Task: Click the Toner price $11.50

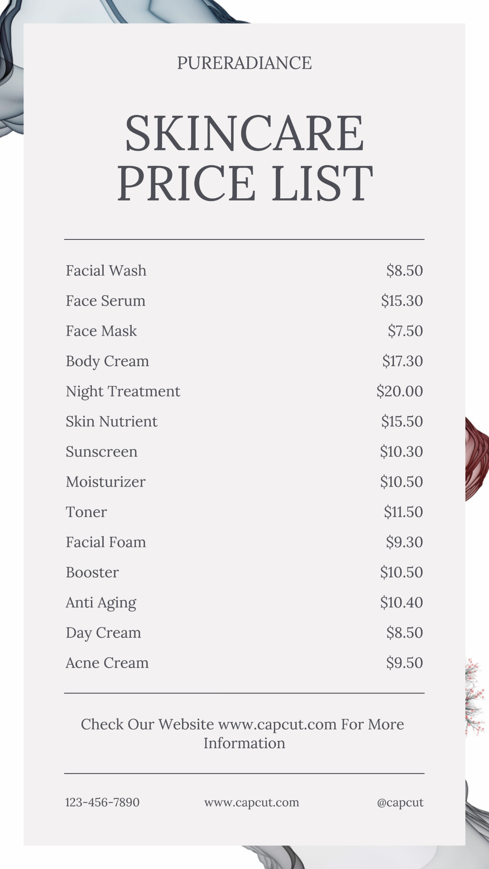Action: [x=403, y=512]
